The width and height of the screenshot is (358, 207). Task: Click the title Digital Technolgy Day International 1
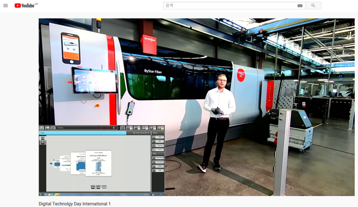[75, 204]
